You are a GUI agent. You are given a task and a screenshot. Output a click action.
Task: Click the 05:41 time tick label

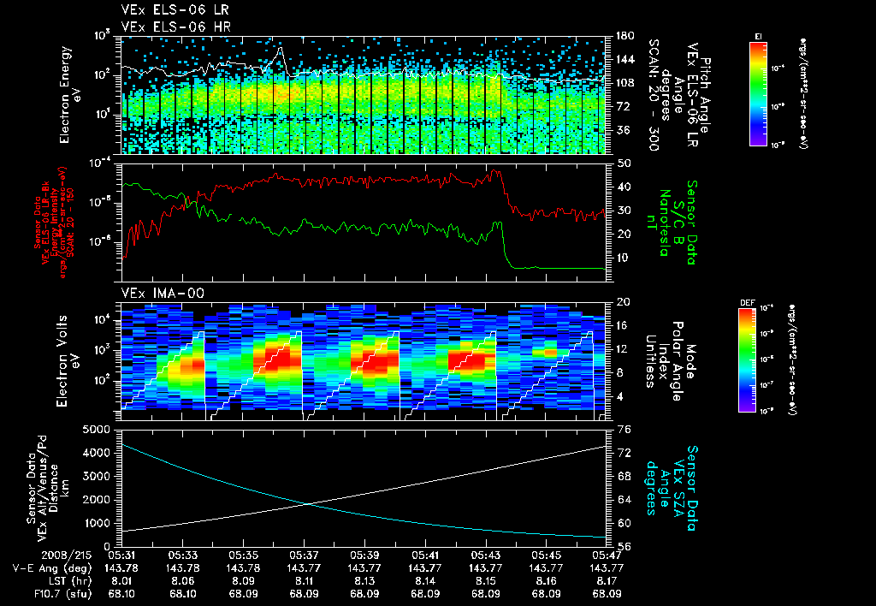[425, 555]
